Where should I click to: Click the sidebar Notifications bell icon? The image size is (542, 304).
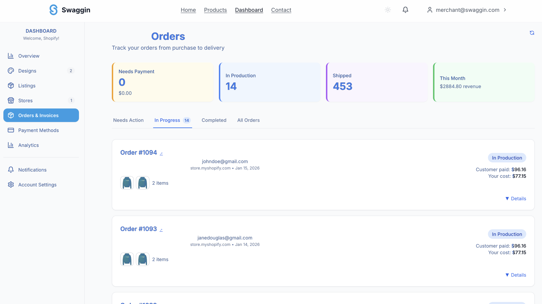(11, 170)
